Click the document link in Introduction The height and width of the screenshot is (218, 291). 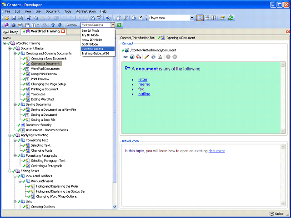pyautogui.click(x=216, y=151)
